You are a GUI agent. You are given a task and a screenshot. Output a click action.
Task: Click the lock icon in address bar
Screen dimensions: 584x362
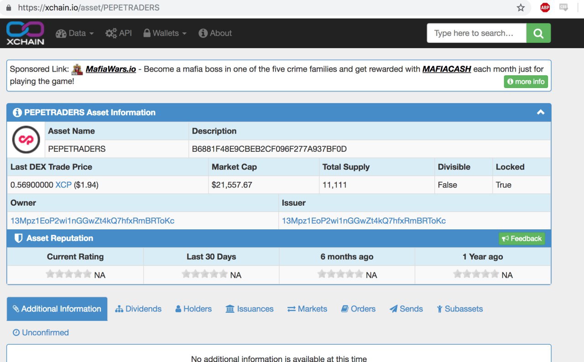point(8,8)
